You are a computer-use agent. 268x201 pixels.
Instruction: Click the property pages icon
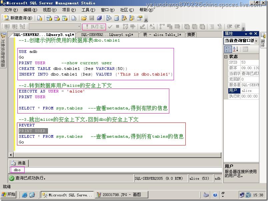pyautogui.click(x=245, y=49)
